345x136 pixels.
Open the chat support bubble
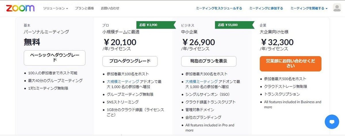coord(332,122)
